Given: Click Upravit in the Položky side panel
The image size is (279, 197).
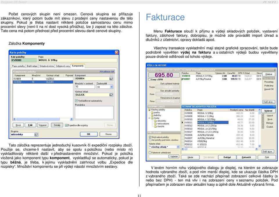Looking at the screenshot, I should [270, 116].
